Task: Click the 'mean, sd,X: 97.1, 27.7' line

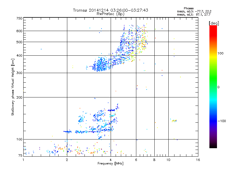Action: point(194,14)
